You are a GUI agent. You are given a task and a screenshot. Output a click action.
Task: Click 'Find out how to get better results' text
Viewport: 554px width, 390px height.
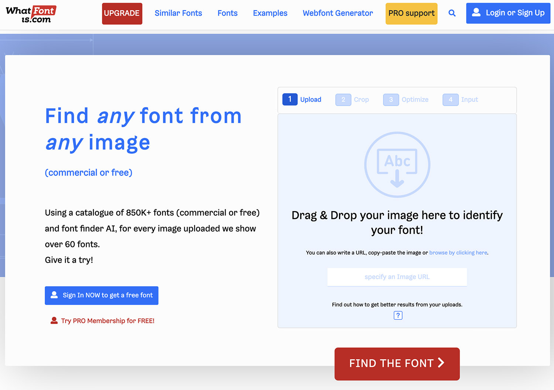coord(397,305)
